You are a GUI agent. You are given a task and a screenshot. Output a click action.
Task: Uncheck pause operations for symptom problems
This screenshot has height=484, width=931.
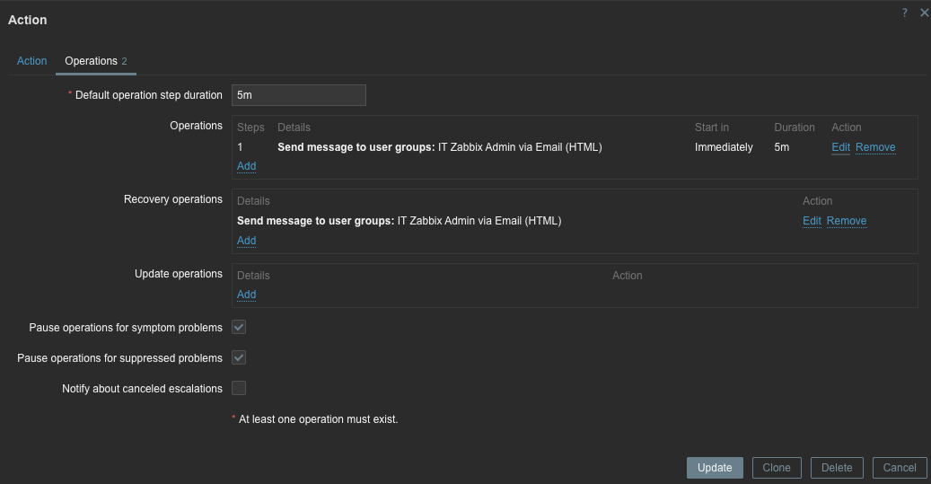[x=239, y=328]
